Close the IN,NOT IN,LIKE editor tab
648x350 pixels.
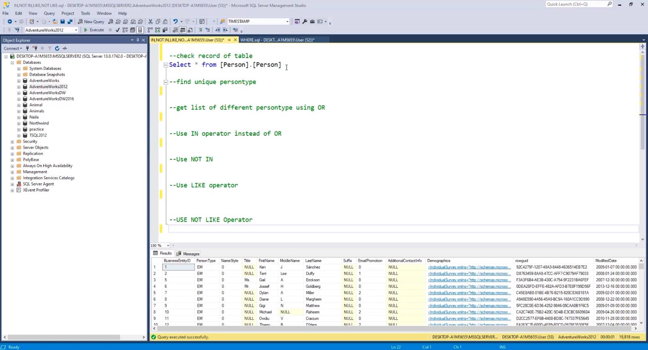point(235,40)
